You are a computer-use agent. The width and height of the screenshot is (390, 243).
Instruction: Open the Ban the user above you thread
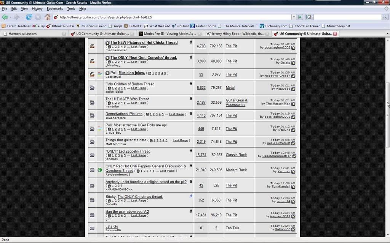(127, 211)
